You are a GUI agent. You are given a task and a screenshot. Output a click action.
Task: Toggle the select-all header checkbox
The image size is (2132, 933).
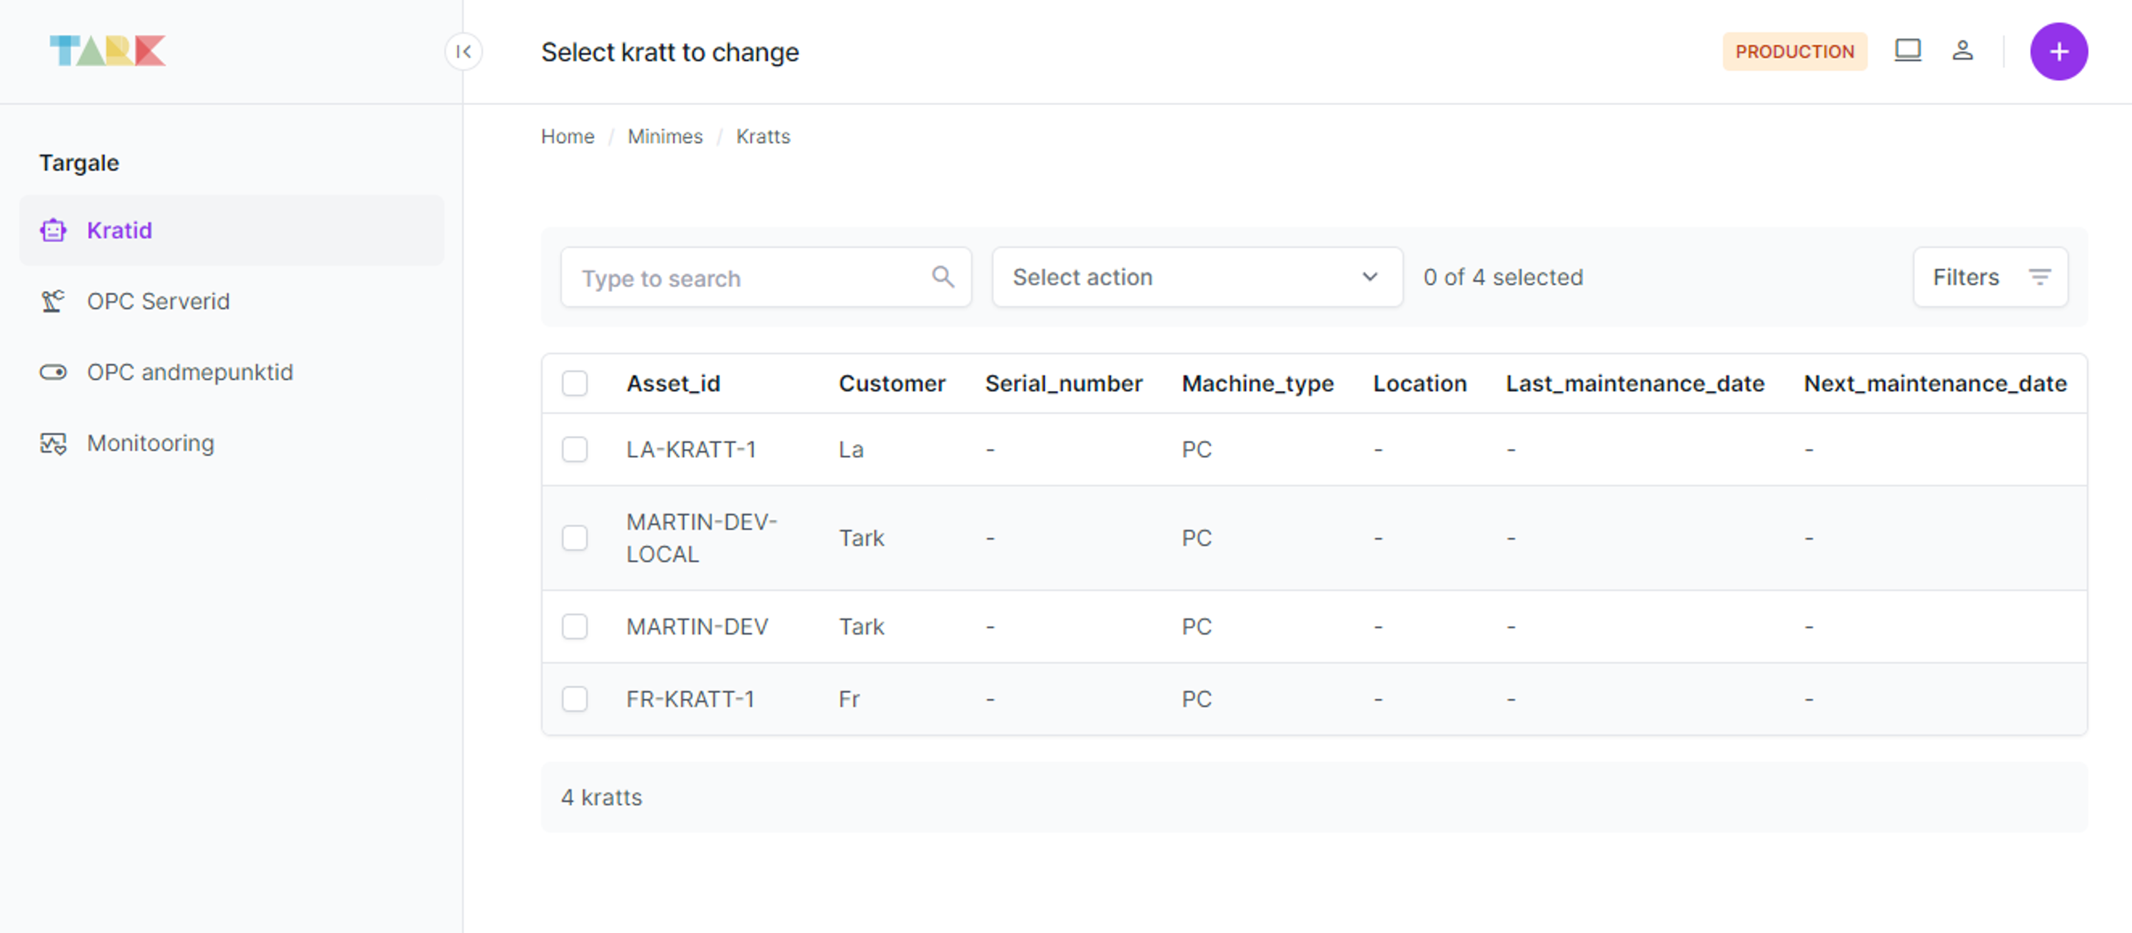[x=575, y=383]
